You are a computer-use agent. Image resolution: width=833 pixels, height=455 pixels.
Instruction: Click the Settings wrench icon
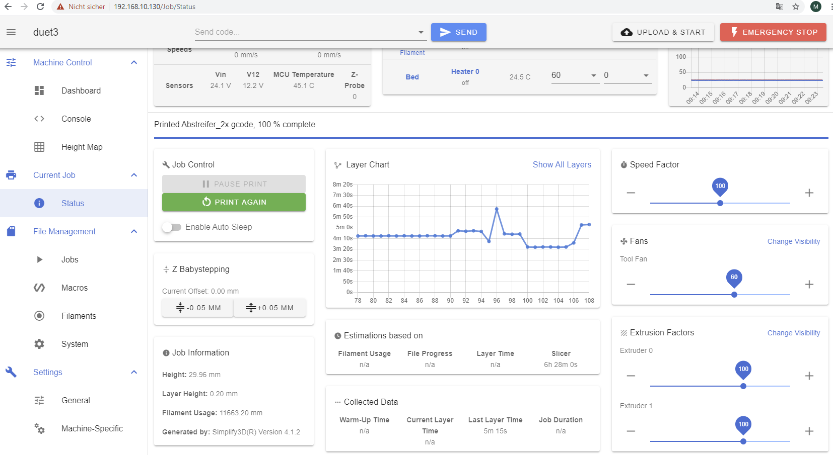click(x=11, y=372)
